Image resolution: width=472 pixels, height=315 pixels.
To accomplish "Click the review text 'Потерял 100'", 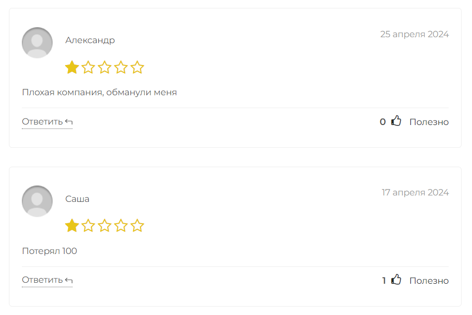I will (50, 251).
